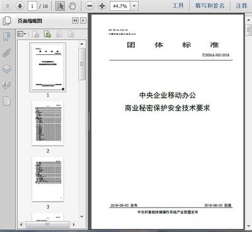This screenshot has height=232, width=252.
Task: Open the 工具 (Tools) pane
Action: [178, 6]
